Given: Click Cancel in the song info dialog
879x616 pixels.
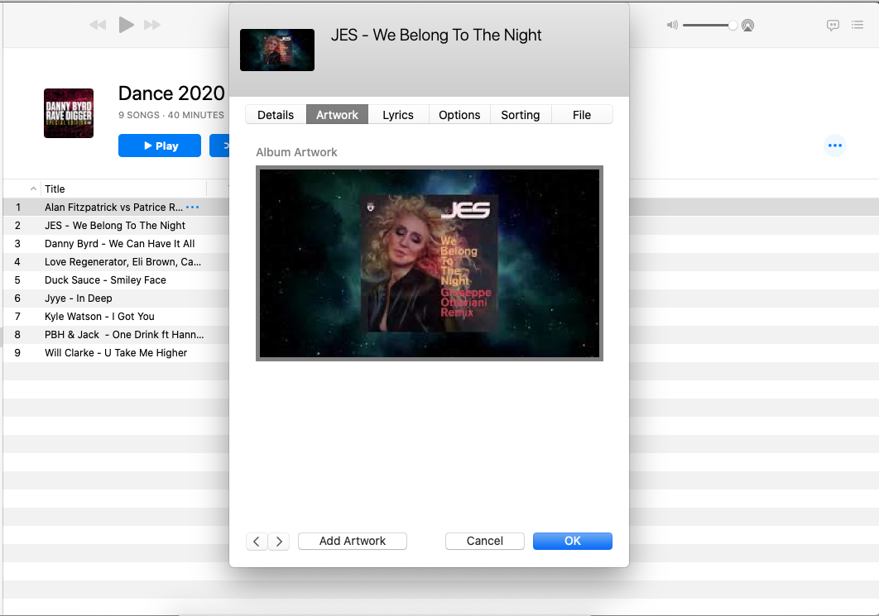Looking at the screenshot, I should (485, 541).
